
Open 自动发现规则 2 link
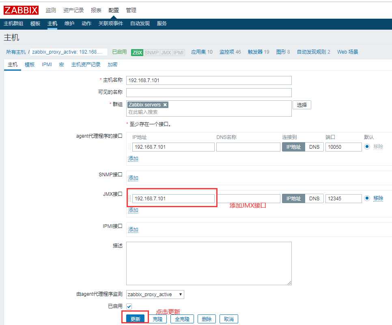[314, 52]
